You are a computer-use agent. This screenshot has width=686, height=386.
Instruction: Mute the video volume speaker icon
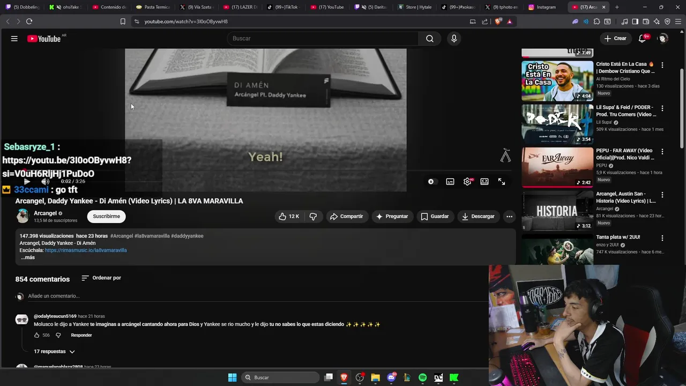point(45,182)
